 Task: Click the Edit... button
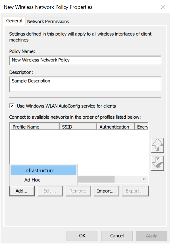tap(50, 191)
